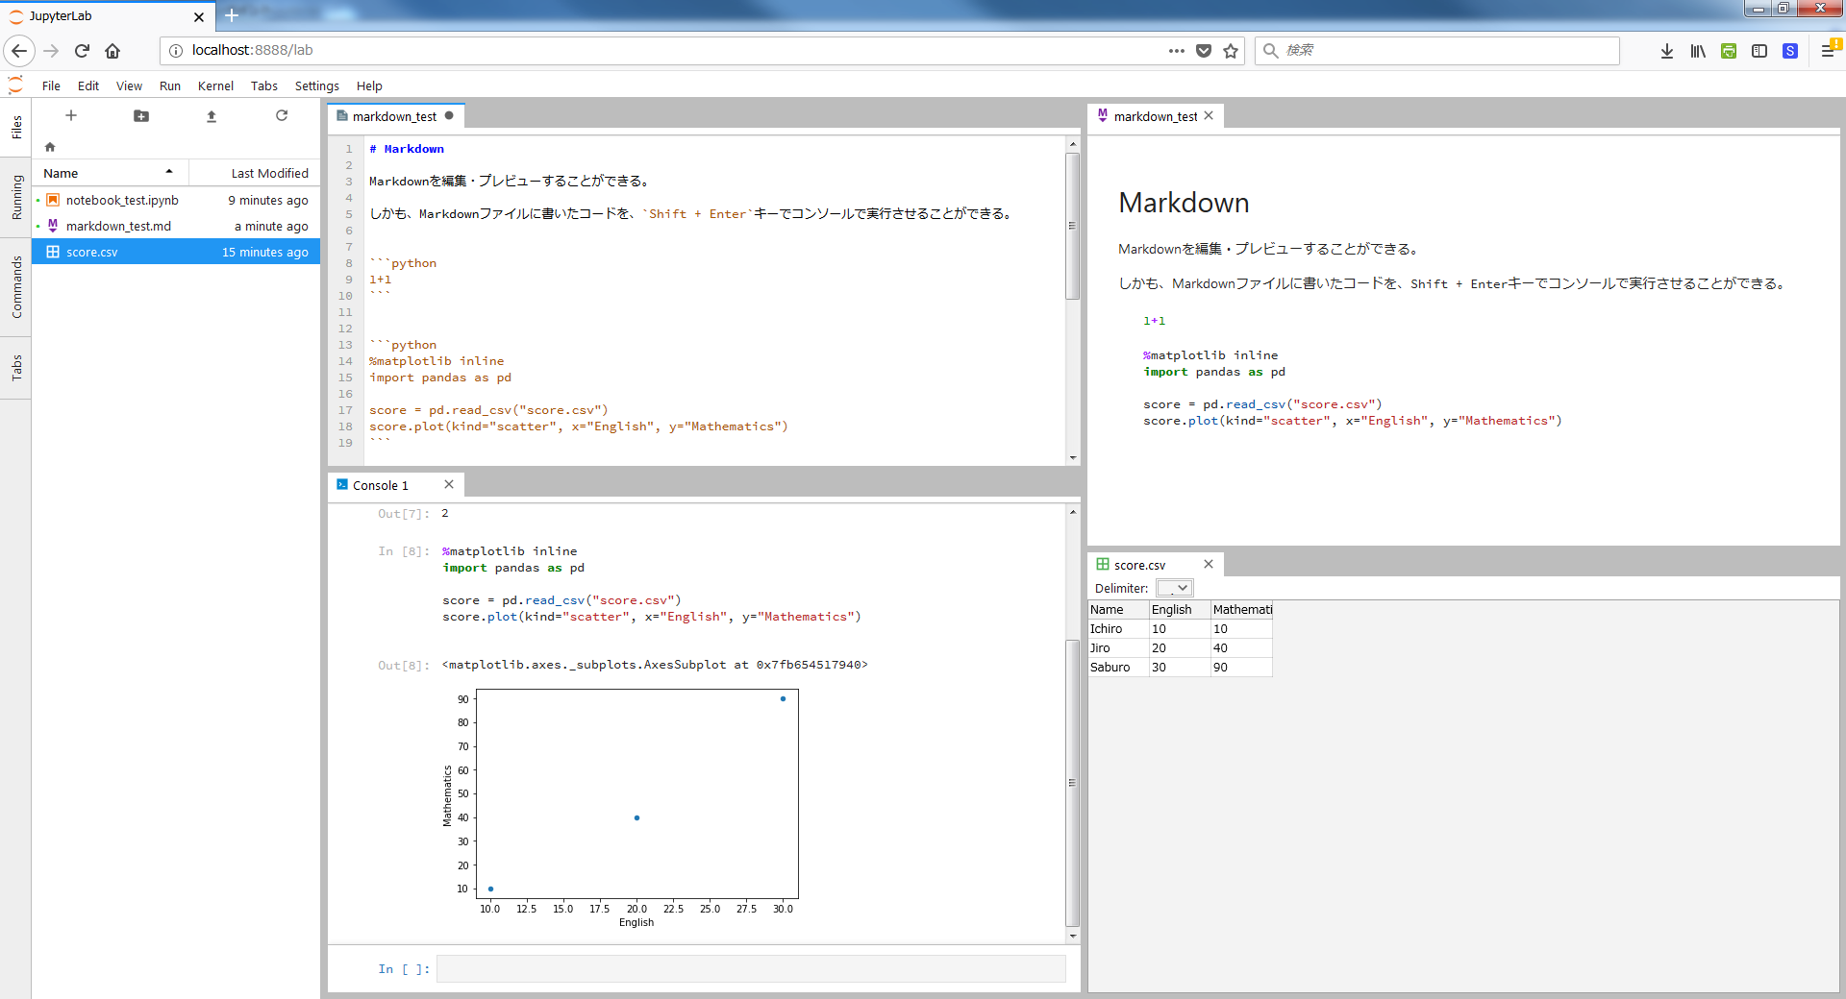This screenshot has height=999, width=1846.
Task: Close the markdown_test preview tab
Action: click(1209, 116)
